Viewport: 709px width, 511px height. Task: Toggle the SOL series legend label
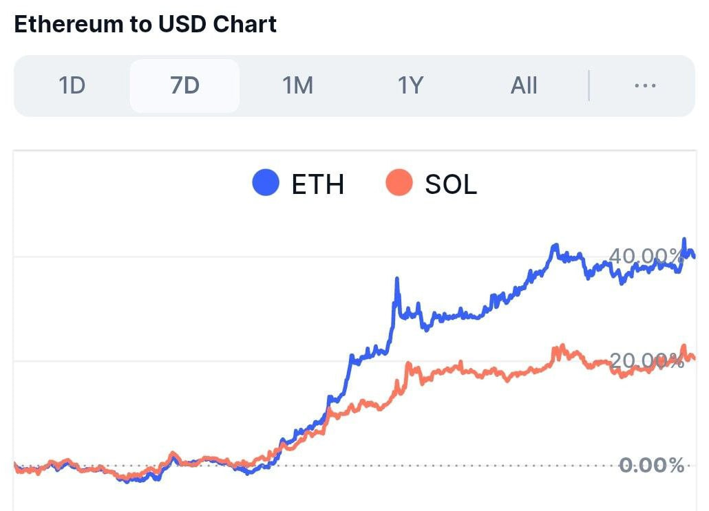click(x=451, y=184)
